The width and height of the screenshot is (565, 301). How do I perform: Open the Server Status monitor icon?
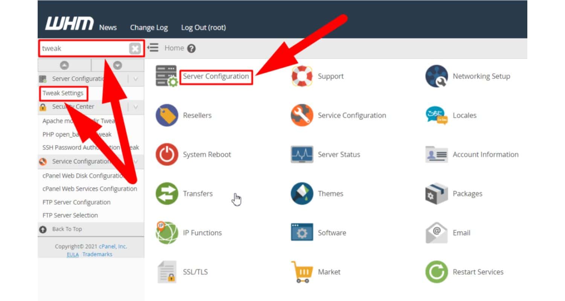pyautogui.click(x=302, y=155)
